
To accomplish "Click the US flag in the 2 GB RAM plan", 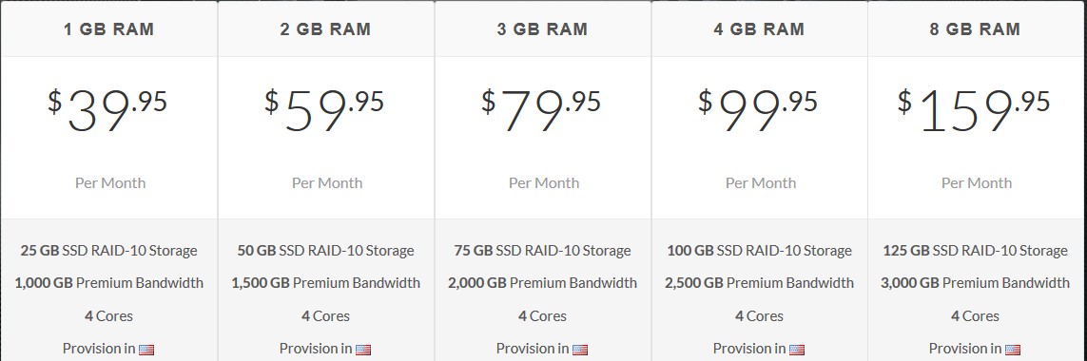I will pos(363,350).
